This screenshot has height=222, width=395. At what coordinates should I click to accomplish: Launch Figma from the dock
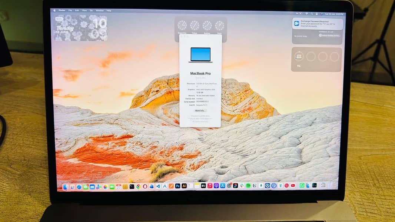[x=236, y=185]
